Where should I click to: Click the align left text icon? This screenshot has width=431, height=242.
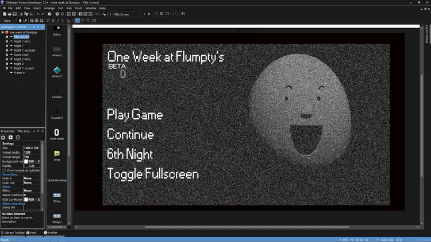(x=78, y=21)
